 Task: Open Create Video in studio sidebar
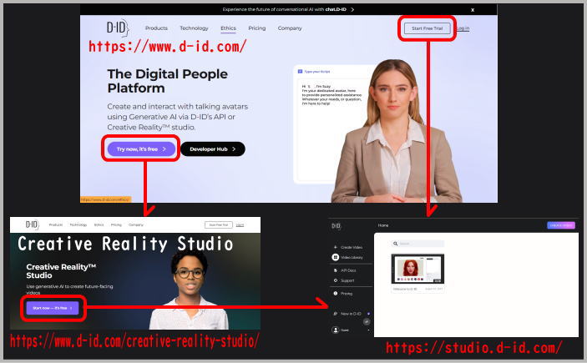(x=351, y=247)
